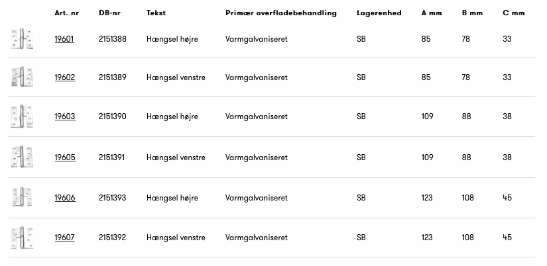Click the Art. nr column header
Image resolution: width=547 pixels, height=266 pixels.
[66, 13]
